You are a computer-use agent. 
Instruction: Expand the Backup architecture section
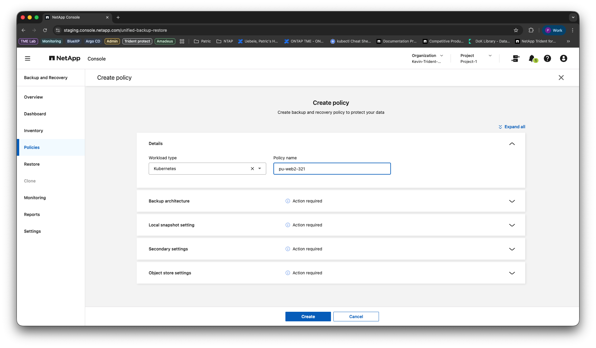512,201
